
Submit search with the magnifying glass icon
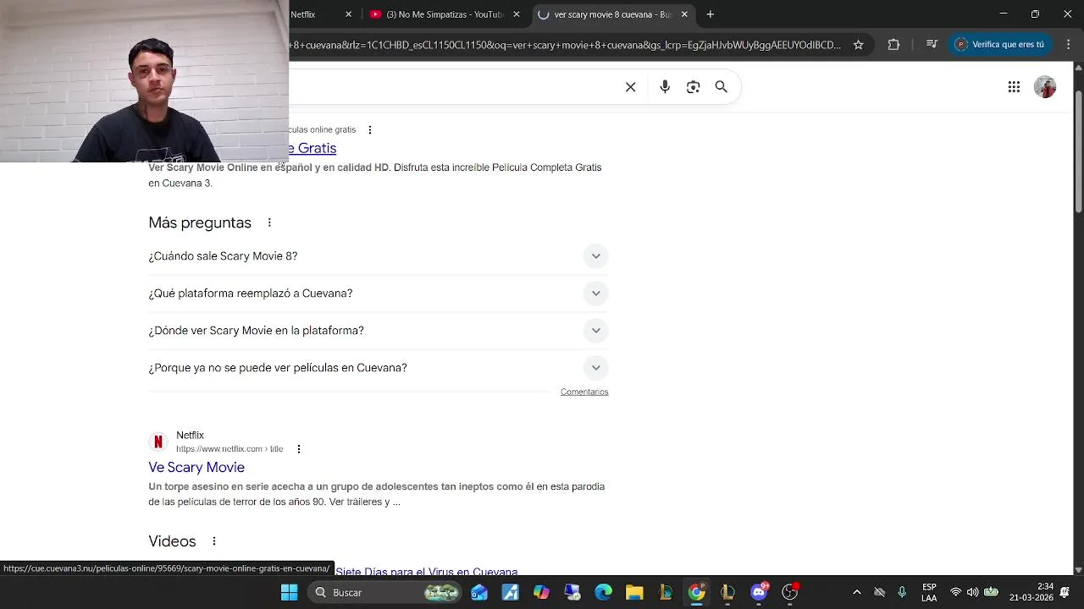tap(722, 87)
